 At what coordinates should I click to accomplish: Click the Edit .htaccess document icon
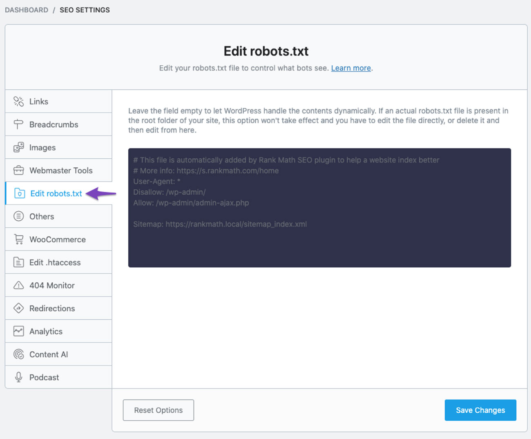tap(18, 262)
